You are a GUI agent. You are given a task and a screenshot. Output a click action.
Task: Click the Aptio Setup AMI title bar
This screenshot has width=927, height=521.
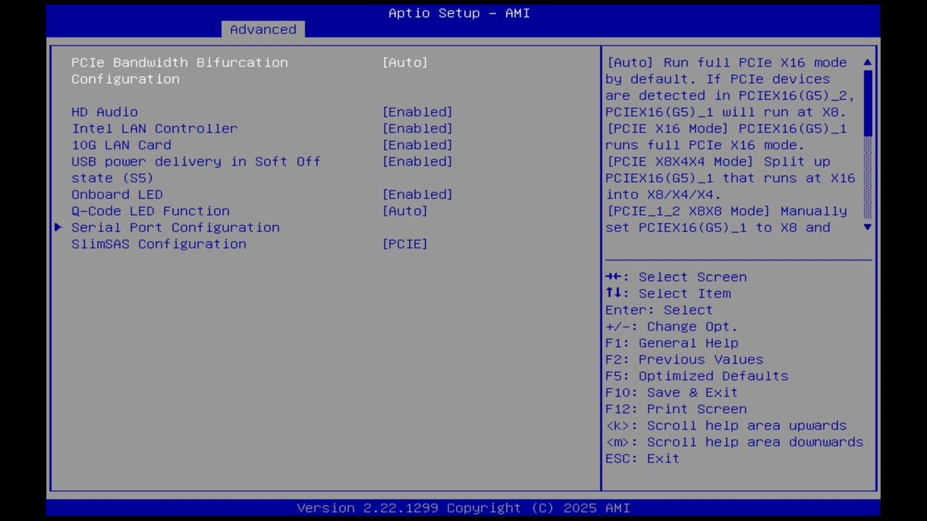458,13
